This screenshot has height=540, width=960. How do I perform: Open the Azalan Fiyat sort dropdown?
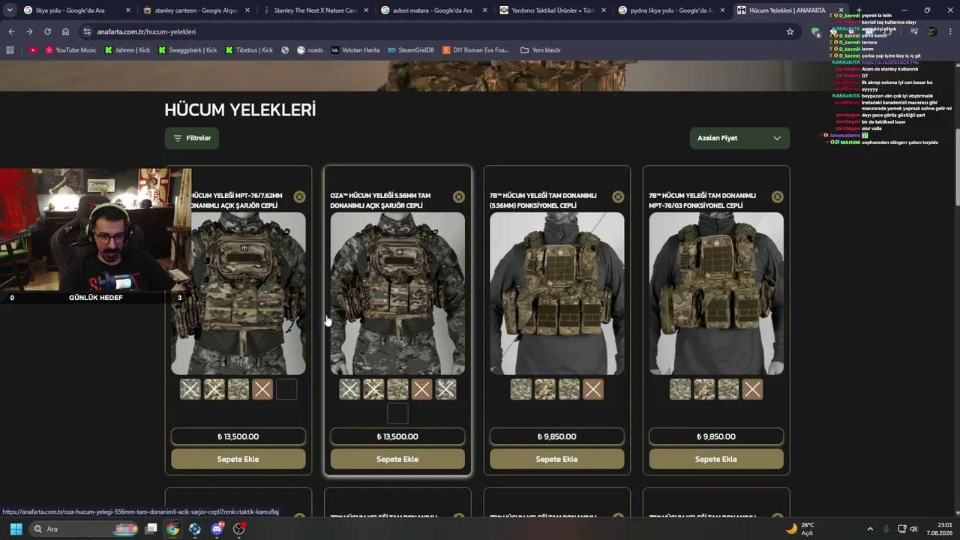739,138
